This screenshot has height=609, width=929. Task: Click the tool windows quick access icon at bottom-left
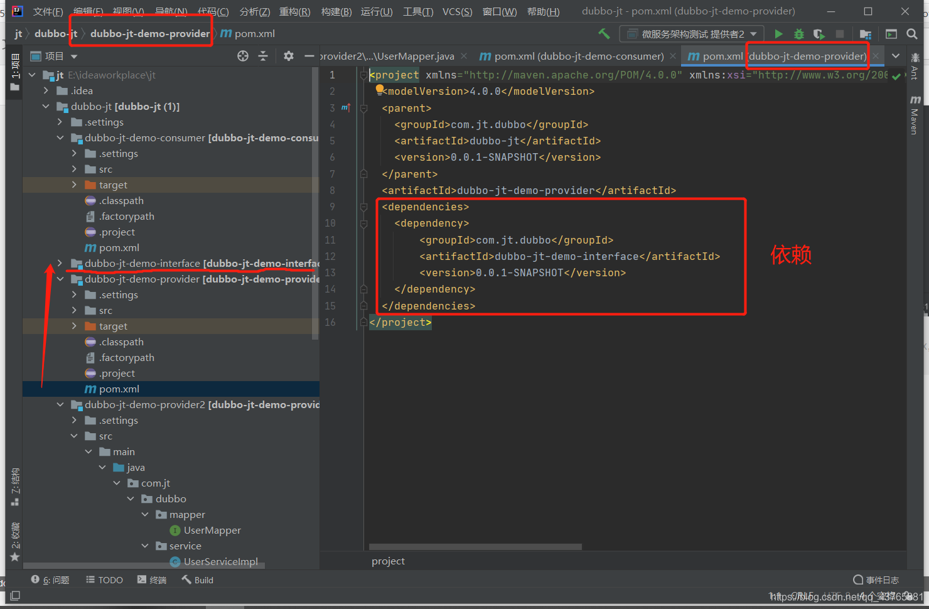pyautogui.click(x=15, y=595)
